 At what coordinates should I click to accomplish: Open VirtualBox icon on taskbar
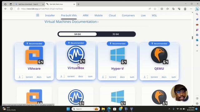click(132, 109)
